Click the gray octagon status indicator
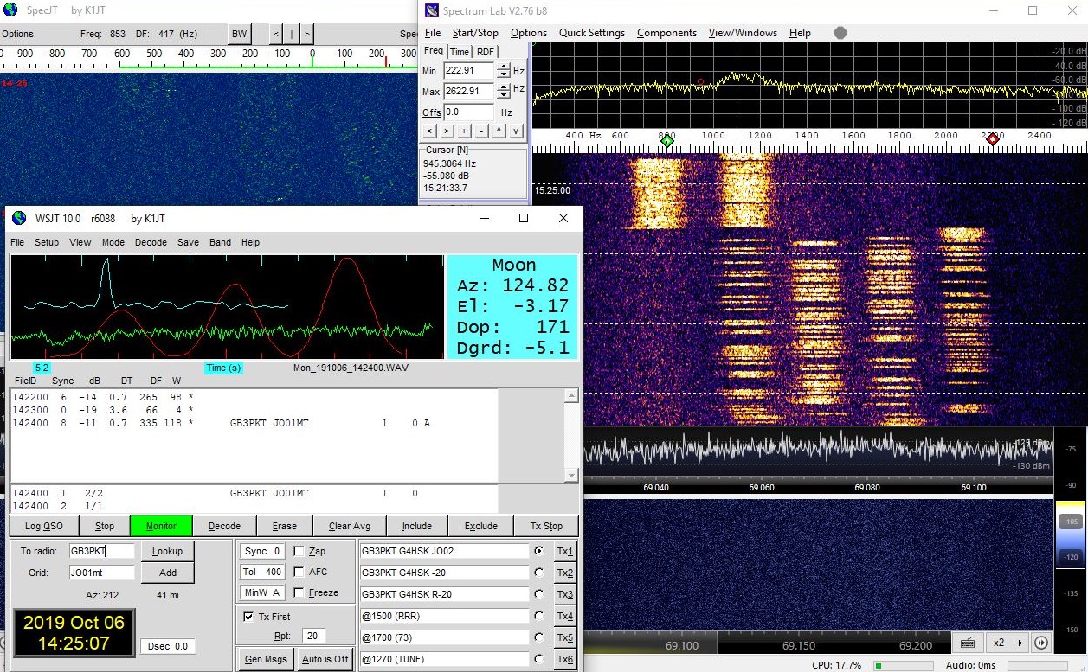Screen dimensions: 1088x672 tap(840, 33)
